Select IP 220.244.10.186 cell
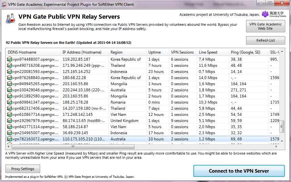The image size is (291, 182). (x=83, y=90)
